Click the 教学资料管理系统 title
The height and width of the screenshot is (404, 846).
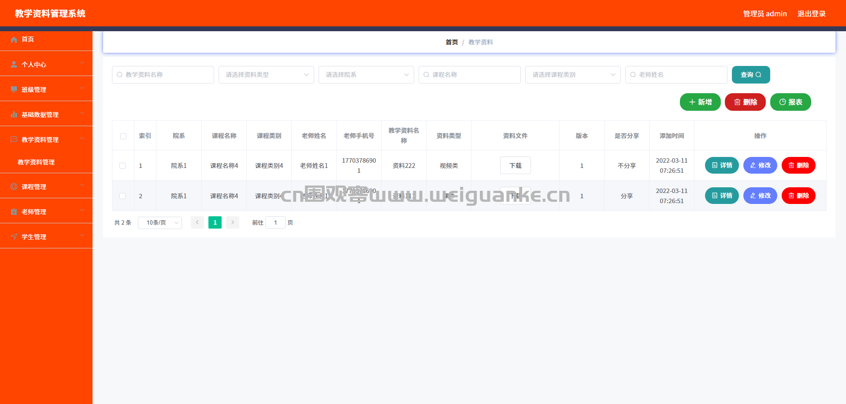(x=50, y=14)
